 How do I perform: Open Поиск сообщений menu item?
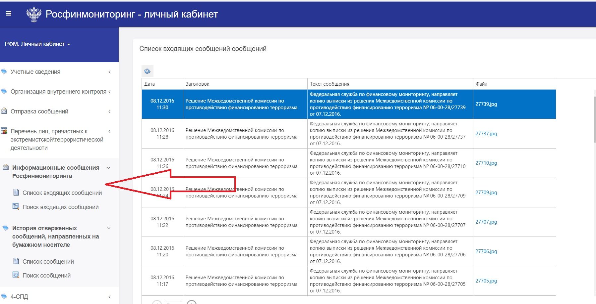[x=46, y=276]
